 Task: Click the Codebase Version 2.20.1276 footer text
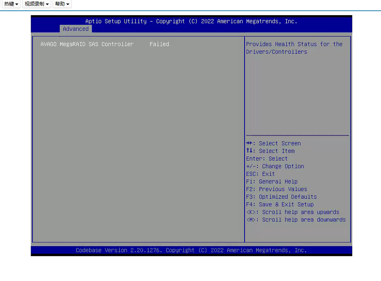[x=191, y=250]
